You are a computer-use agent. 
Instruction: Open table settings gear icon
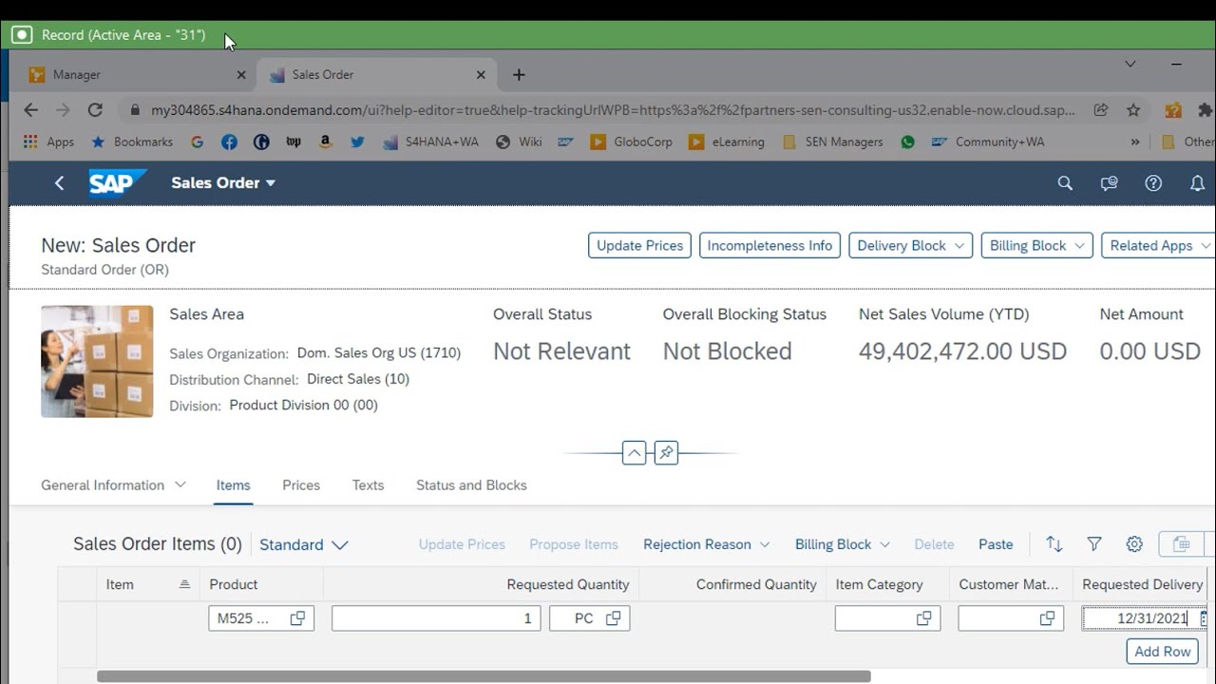(x=1134, y=544)
